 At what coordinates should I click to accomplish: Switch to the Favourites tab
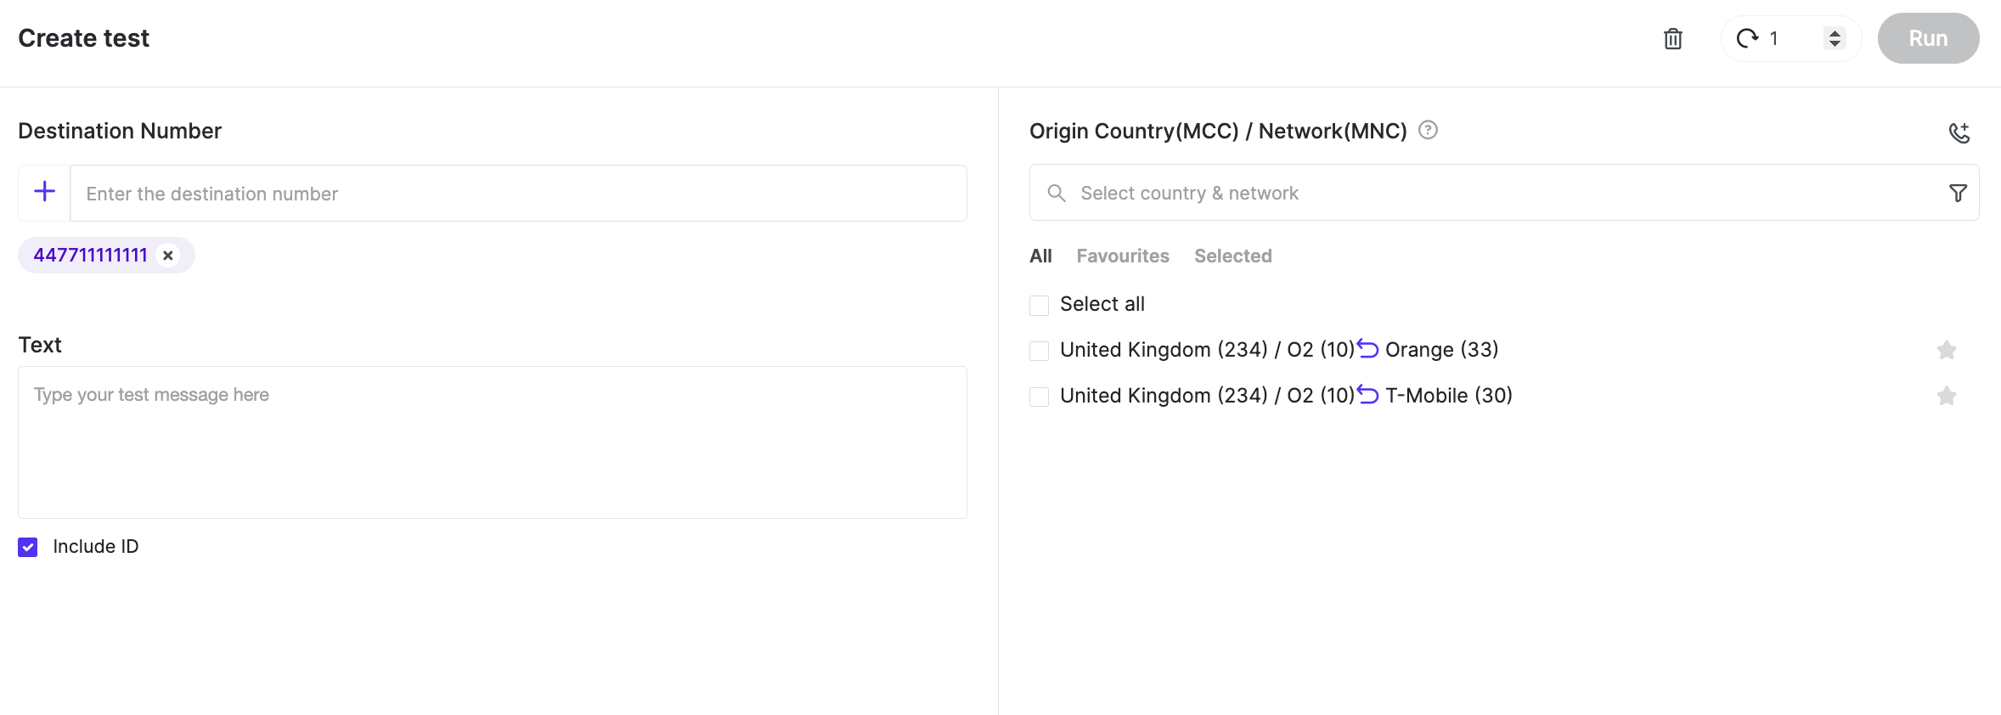tap(1123, 256)
